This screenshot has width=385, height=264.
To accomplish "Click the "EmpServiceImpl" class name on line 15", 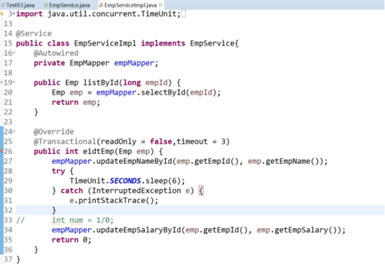I will pyautogui.click(x=105, y=43).
